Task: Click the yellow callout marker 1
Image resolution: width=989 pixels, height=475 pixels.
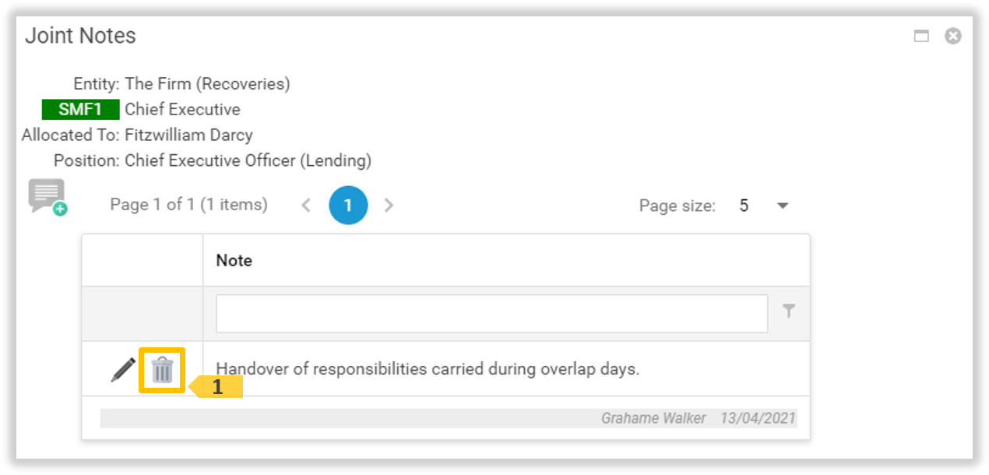Action: 218,387
